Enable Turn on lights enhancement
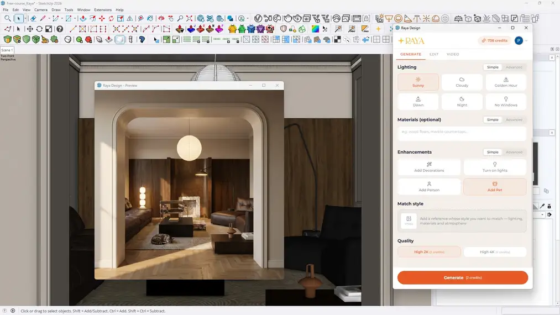The image size is (560, 315). pyautogui.click(x=495, y=167)
